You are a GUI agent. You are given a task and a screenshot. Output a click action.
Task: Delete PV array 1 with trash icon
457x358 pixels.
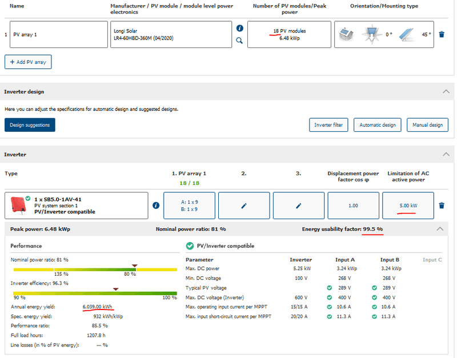[x=442, y=34]
